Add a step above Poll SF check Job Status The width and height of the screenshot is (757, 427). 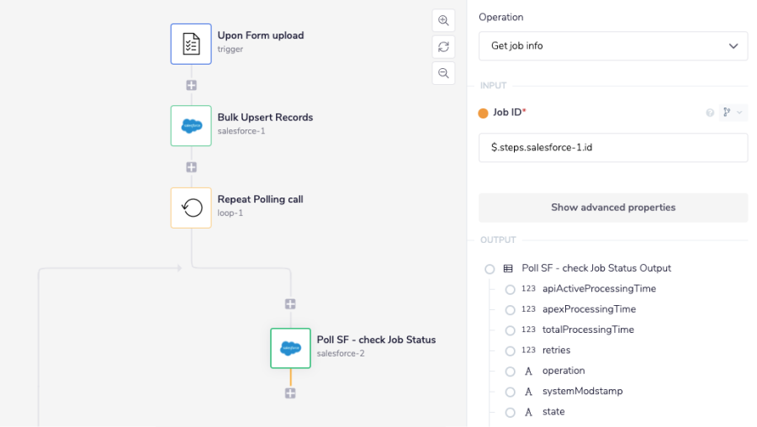point(290,304)
